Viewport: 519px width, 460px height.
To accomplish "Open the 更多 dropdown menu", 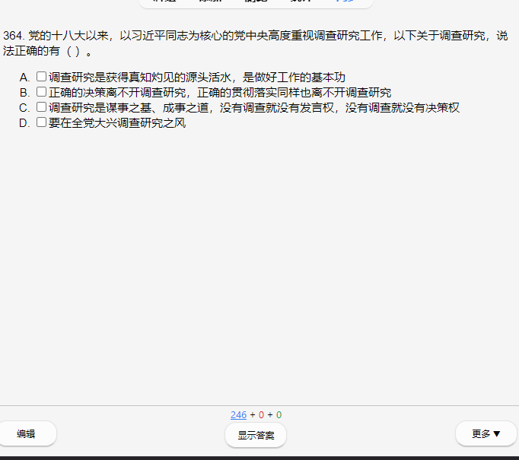I will [486, 433].
